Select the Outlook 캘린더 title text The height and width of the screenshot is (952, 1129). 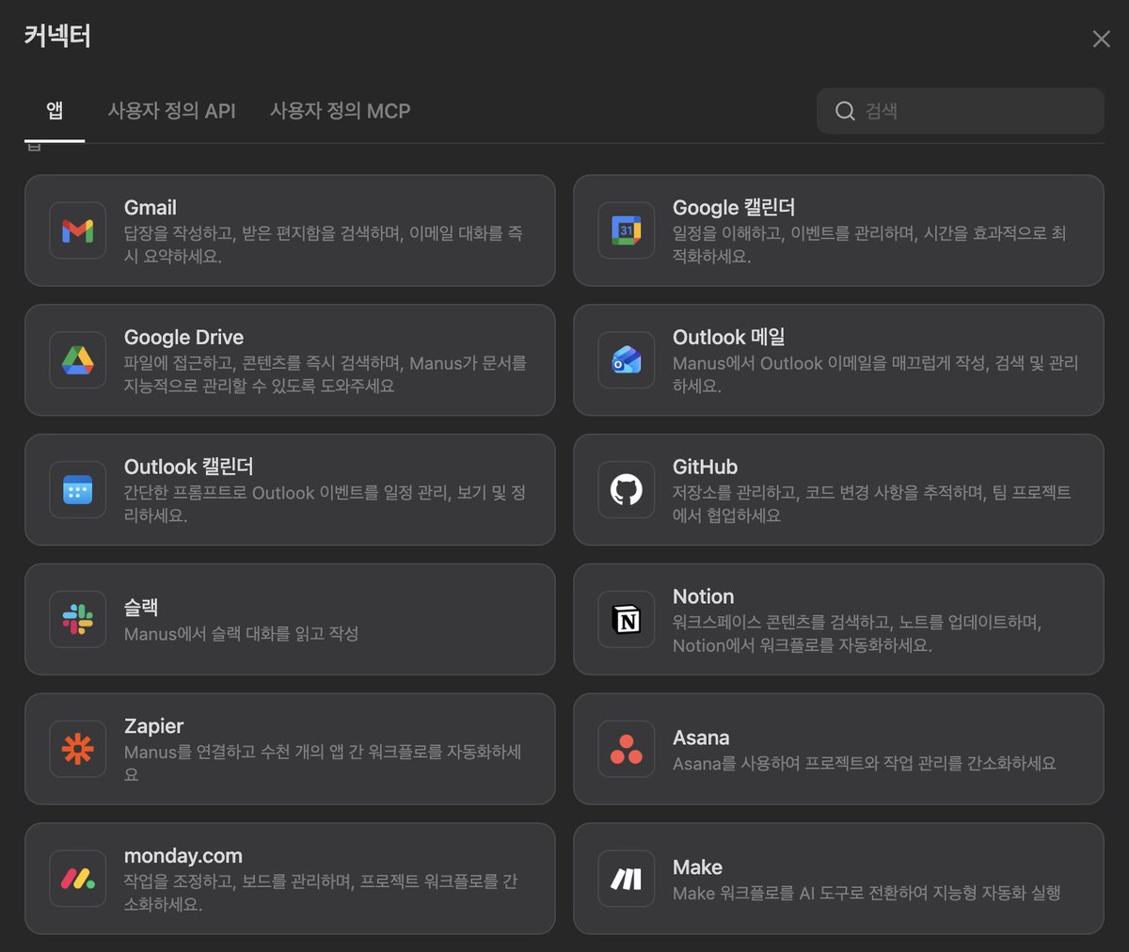pyautogui.click(x=188, y=468)
